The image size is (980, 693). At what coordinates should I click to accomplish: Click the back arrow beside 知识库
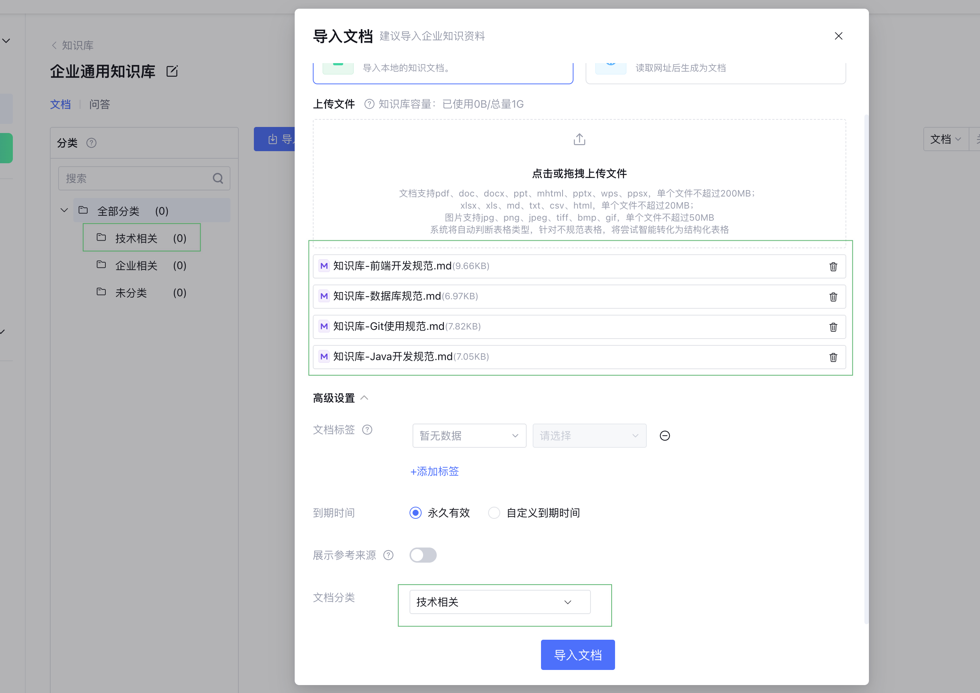click(x=54, y=45)
